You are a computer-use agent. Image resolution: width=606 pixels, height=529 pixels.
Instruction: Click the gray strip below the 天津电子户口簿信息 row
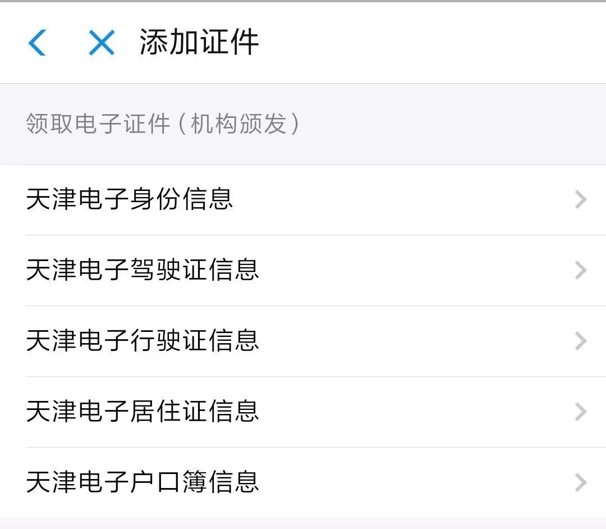pyautogui.click(x=303, y=523)
